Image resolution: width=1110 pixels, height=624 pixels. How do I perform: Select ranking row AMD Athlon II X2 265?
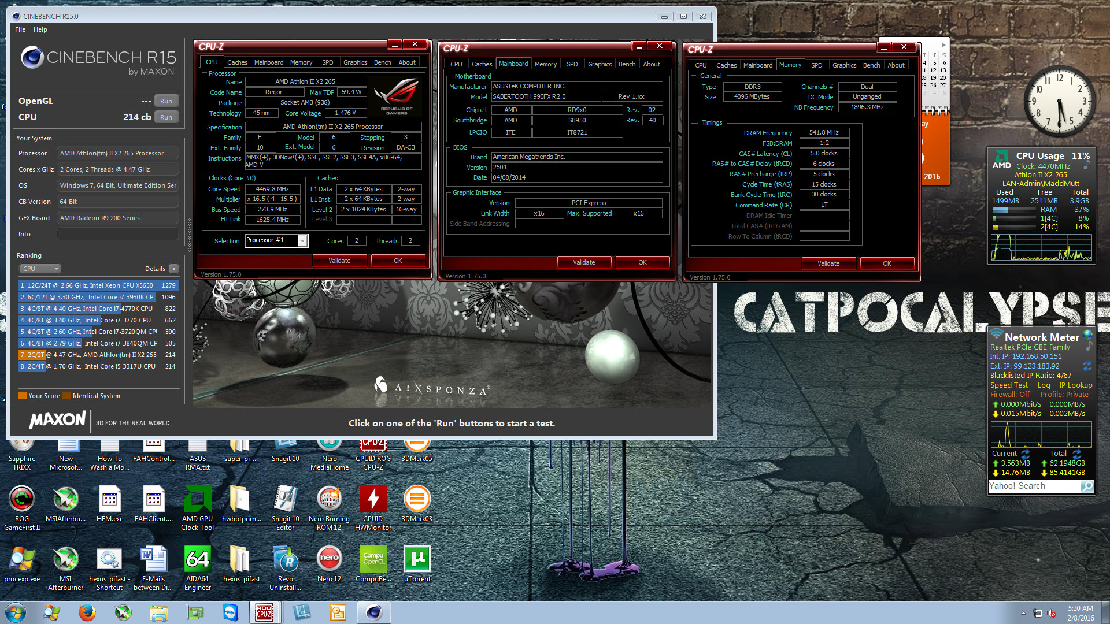(98, 355)
